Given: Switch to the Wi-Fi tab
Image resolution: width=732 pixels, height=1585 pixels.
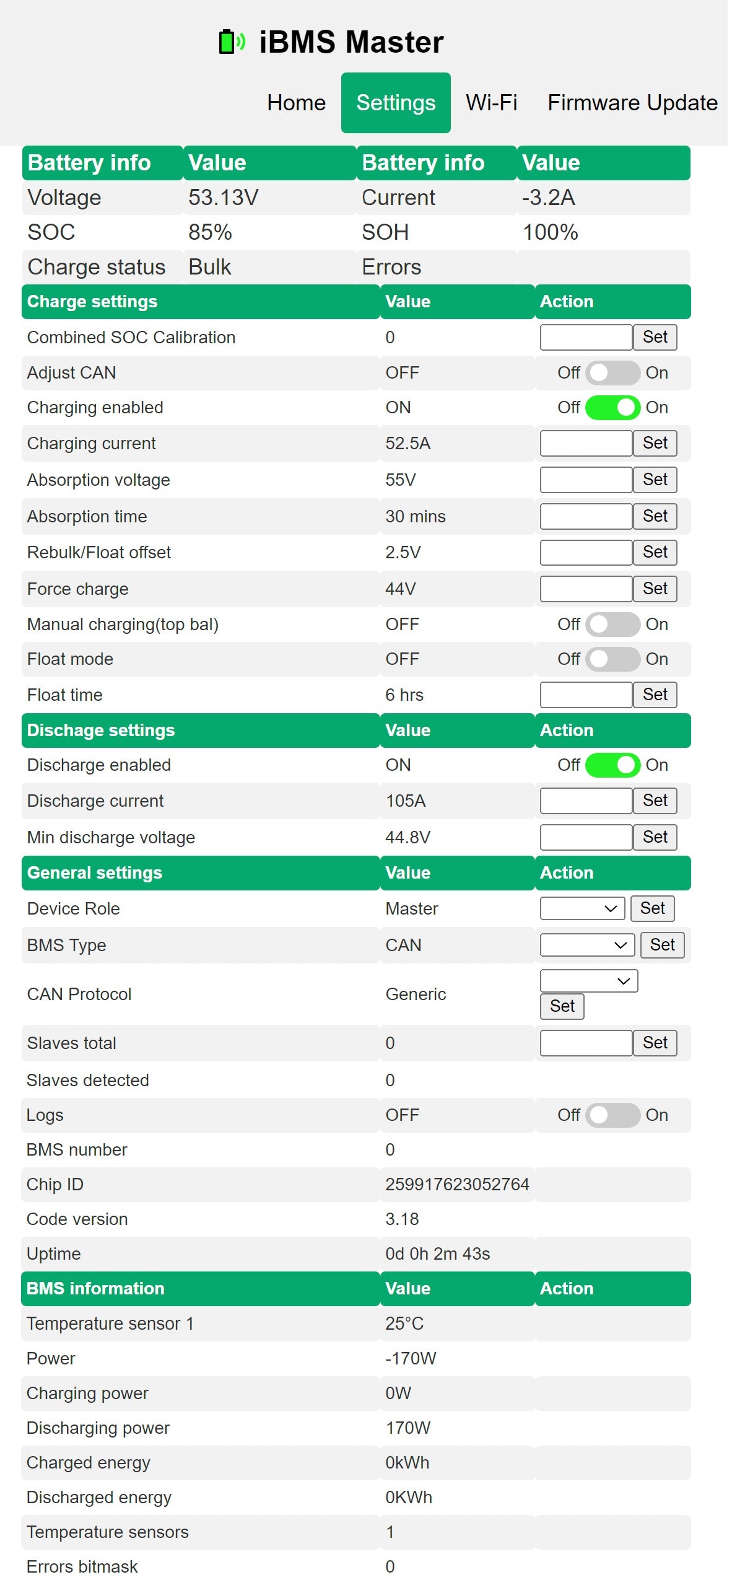Looking at the screenshot, I should (x=491, y=103).
